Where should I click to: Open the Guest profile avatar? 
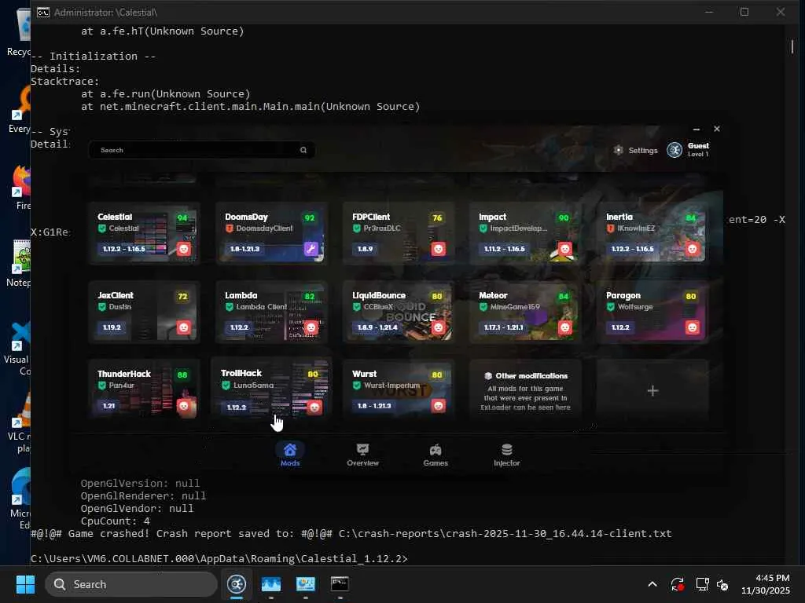(674, 150)
